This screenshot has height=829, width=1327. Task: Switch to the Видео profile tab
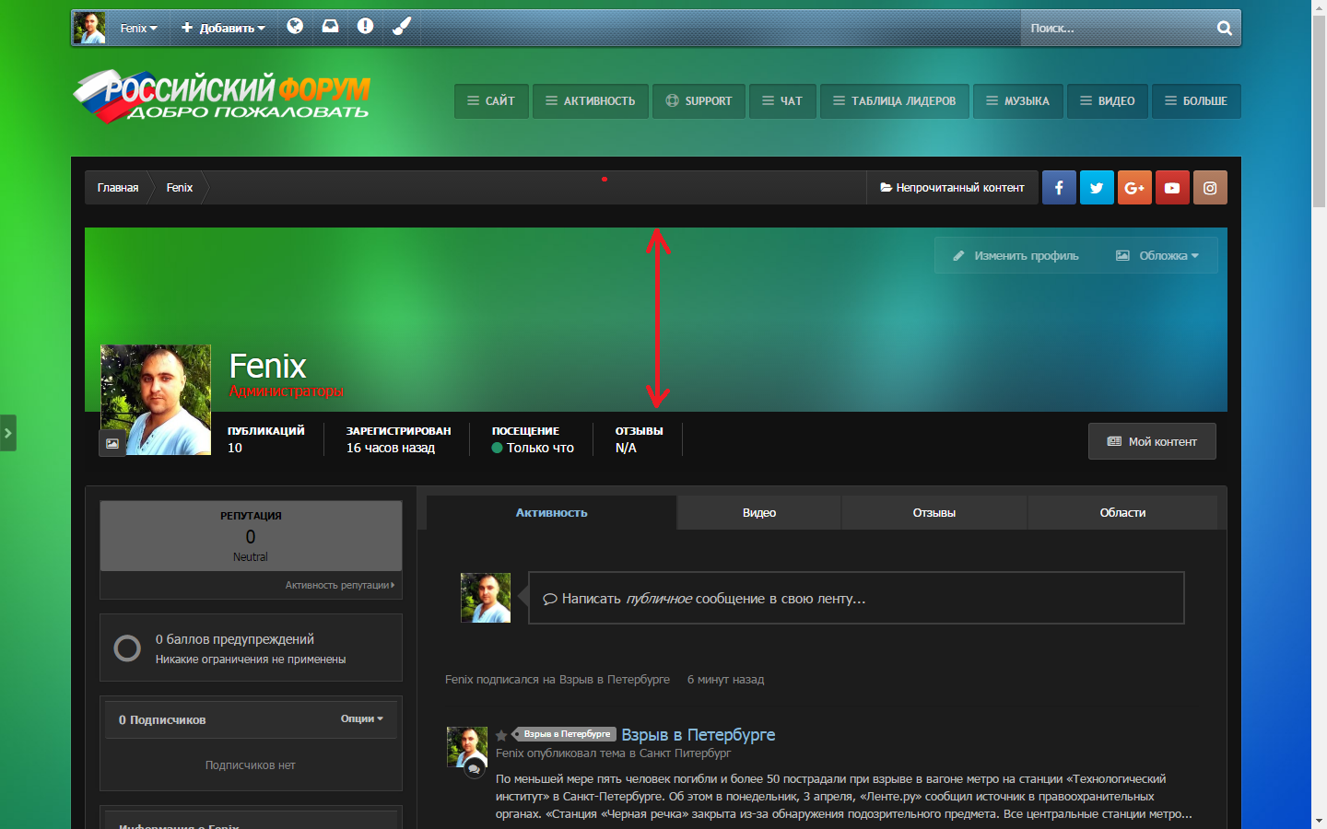(759, 512)
